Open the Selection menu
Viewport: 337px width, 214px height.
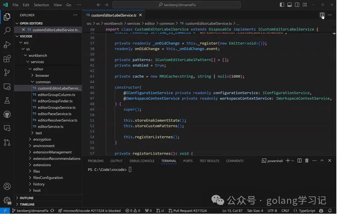[x=41, y=5]
